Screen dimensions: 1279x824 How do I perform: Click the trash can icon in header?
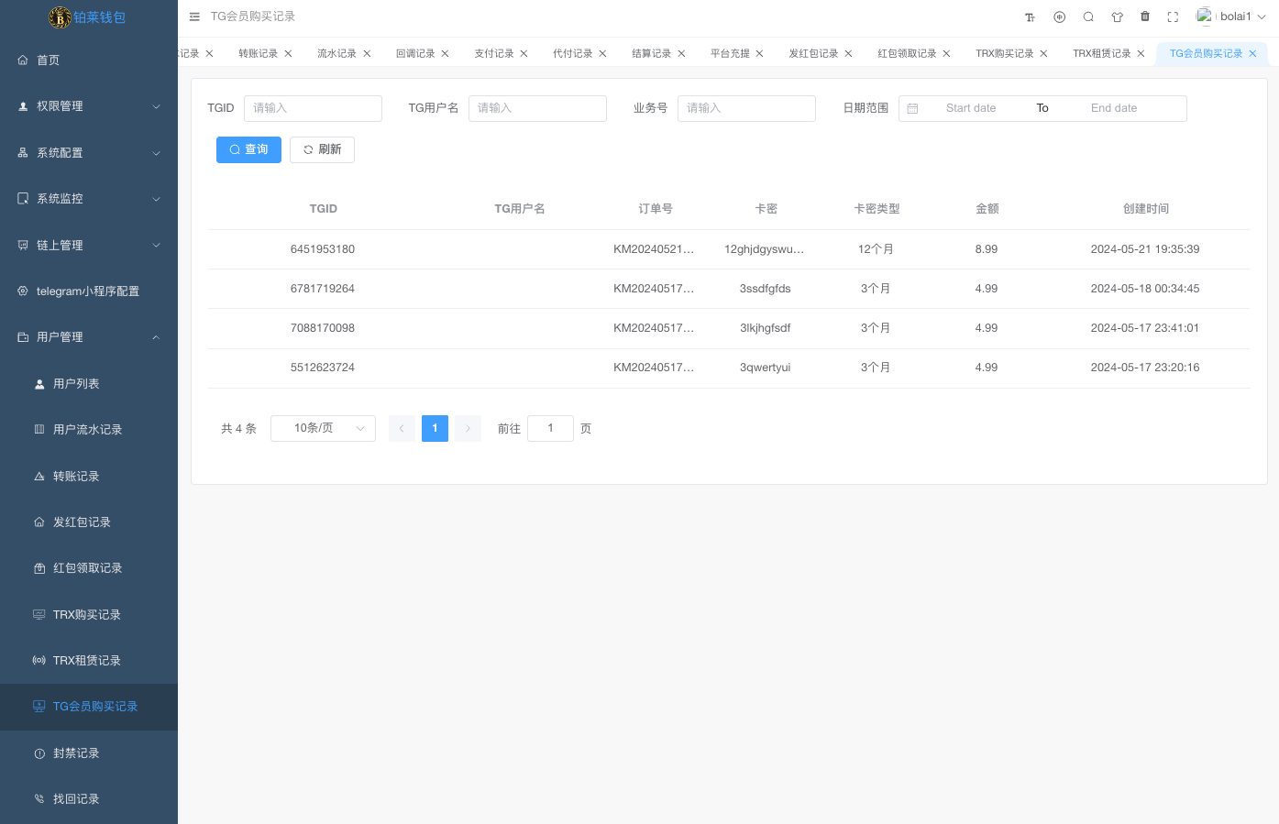[x=1145, y=16]
